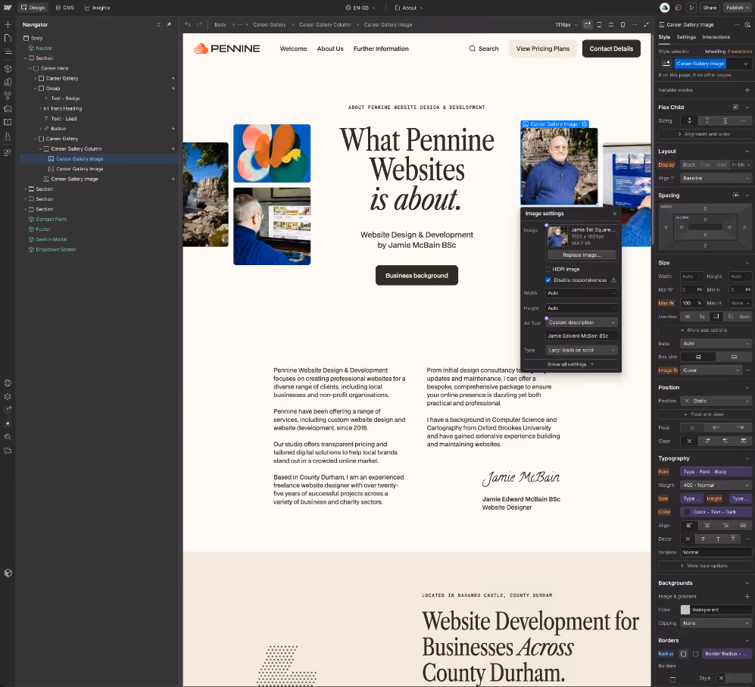The image size is (755, 687).
Task: Open the image Type lazy loading dropdown
Action: point(582,350)
